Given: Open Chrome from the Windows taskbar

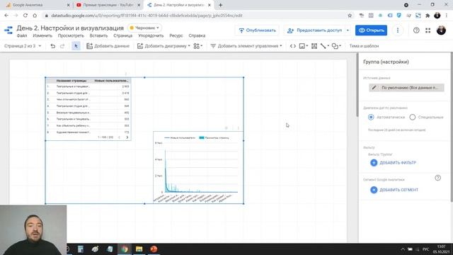Looking at the screenshot, I should pos(125,249).
